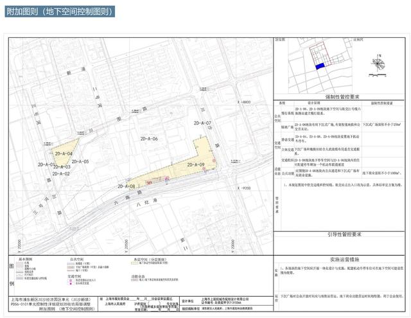The height and width of the screenshot is (318, 411).
Task: Click the location inset map thumbnail
Action: pyautogui.click(x=320, y=66)
